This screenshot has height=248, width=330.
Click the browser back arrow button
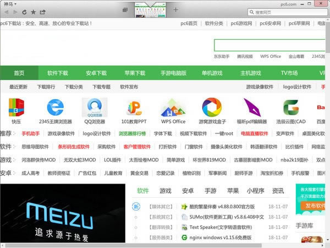click(x=5, y=12)
